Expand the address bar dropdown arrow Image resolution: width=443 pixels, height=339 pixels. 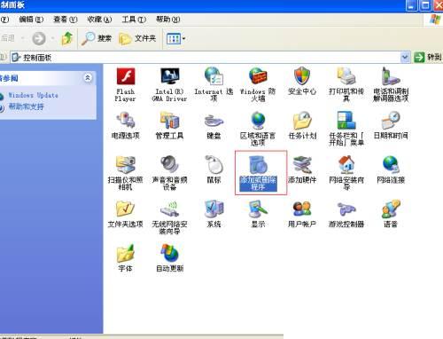click(x=406, y=57)
